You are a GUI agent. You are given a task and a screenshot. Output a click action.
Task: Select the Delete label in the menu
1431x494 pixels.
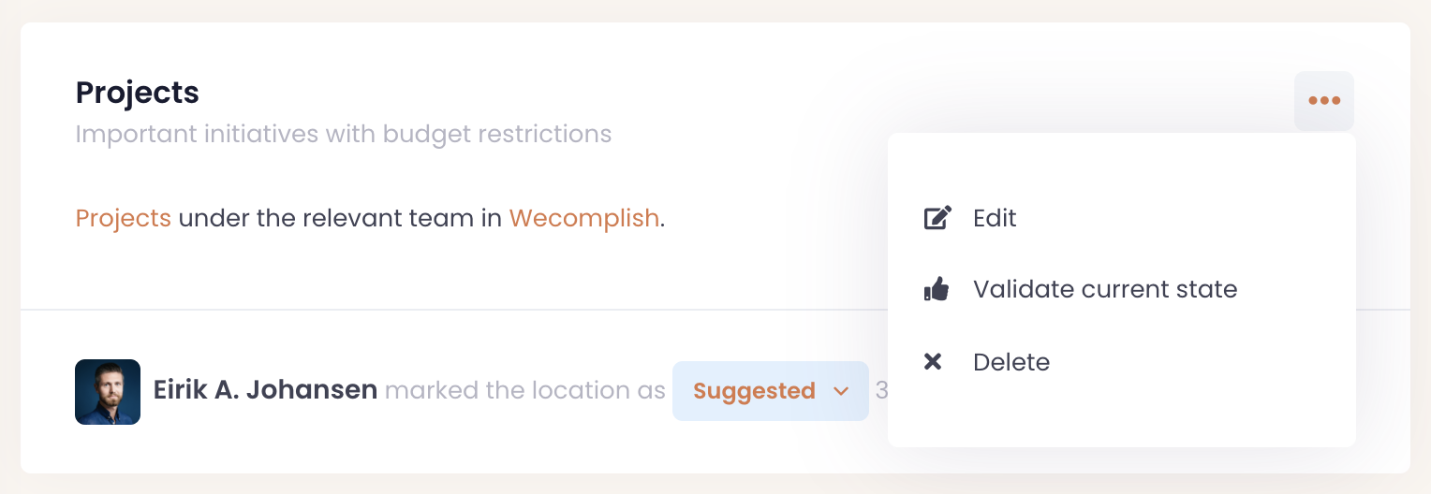pos(1011,362)
